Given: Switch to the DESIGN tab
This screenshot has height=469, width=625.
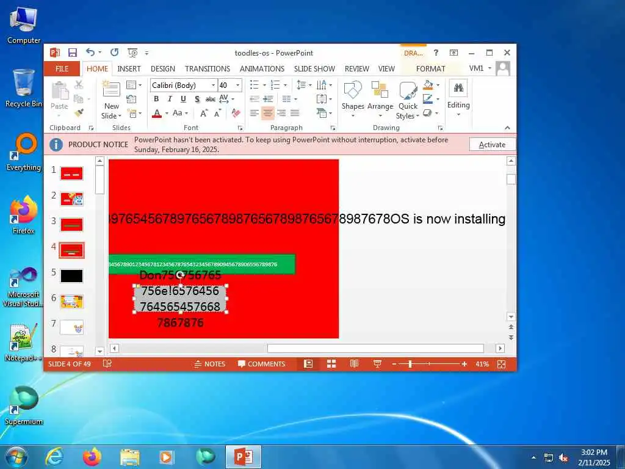Looking at the screenshot, I should [162, 68].
